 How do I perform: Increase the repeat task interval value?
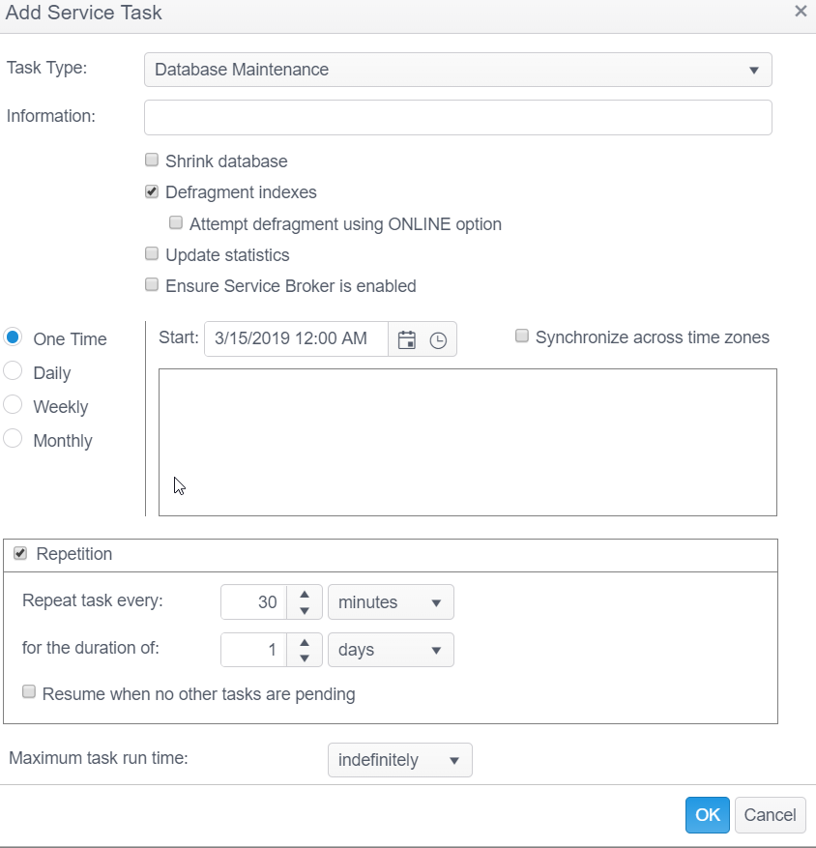pos(305,595)
